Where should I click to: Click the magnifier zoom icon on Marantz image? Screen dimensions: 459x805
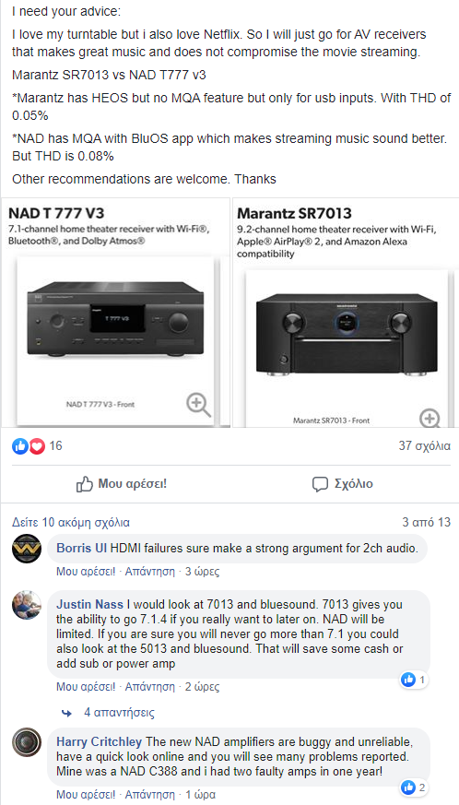tap(430, 418)
